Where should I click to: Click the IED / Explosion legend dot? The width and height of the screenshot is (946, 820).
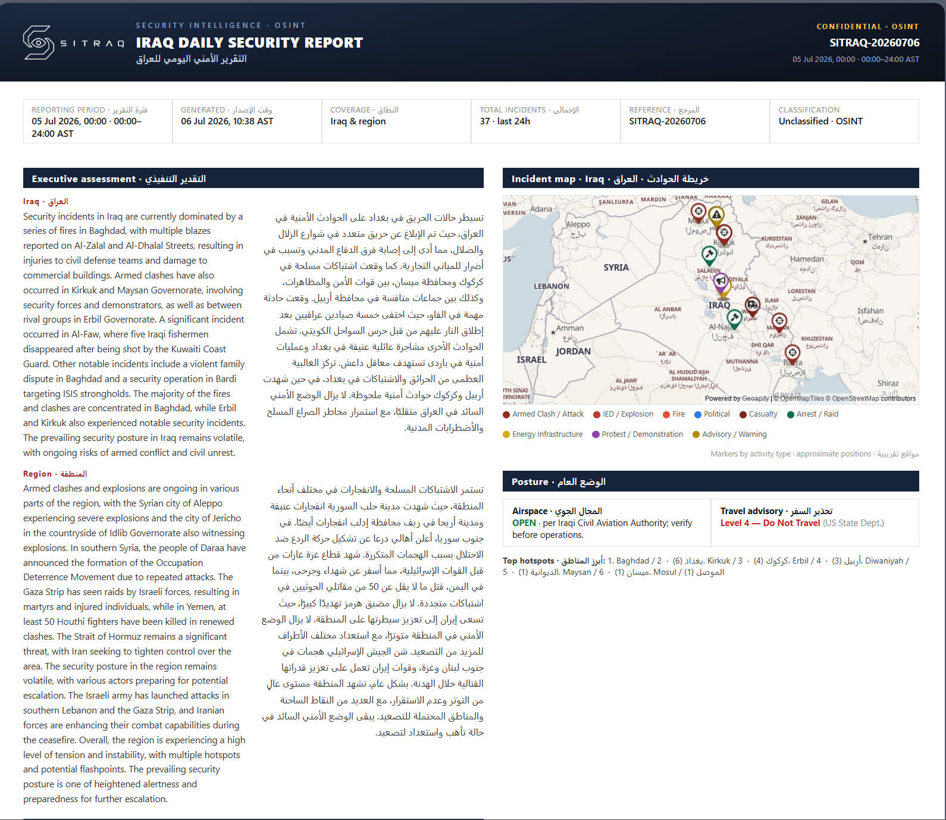point(597,415)
